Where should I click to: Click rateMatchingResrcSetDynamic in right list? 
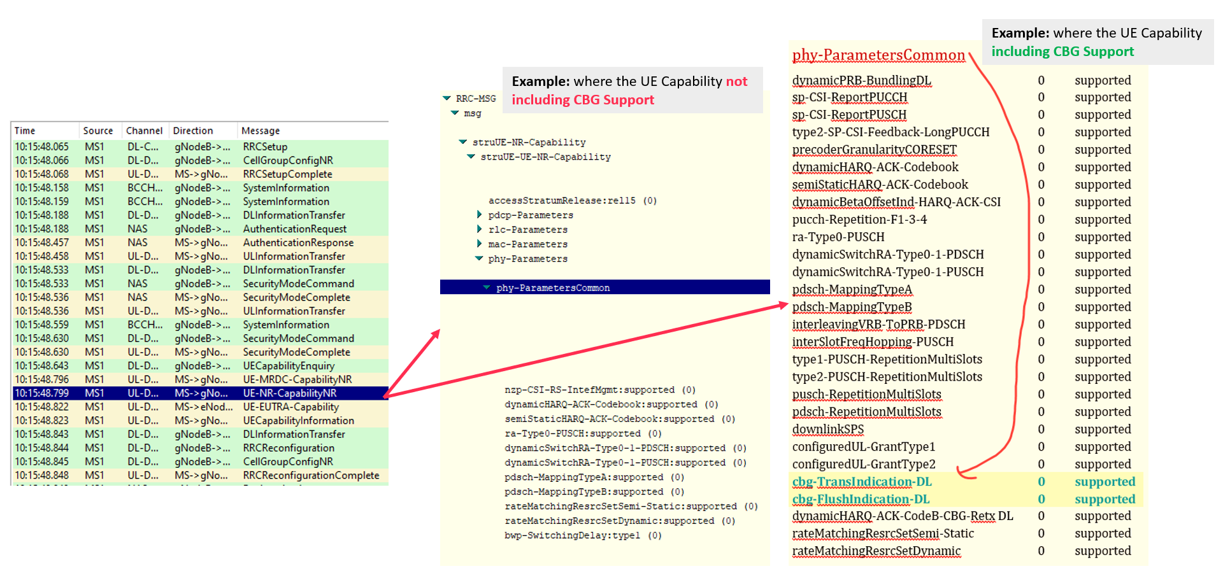pyautogui.click(x=876, y=551)
